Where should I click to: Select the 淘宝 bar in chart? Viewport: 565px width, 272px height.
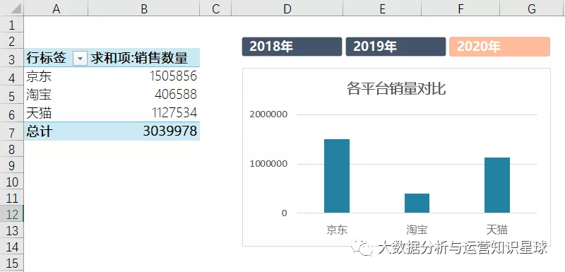point(417,203)
